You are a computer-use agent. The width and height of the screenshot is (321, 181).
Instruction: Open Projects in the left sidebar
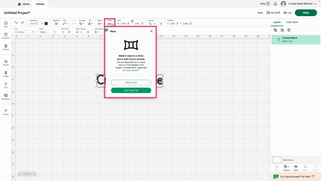tap(6, 47)
